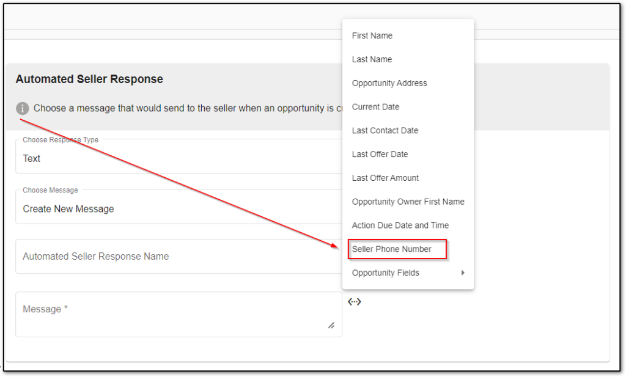Expand the Opportunity Fields submenu arrow
This screenshot has height=377, width=626.
tap(463, 273)
